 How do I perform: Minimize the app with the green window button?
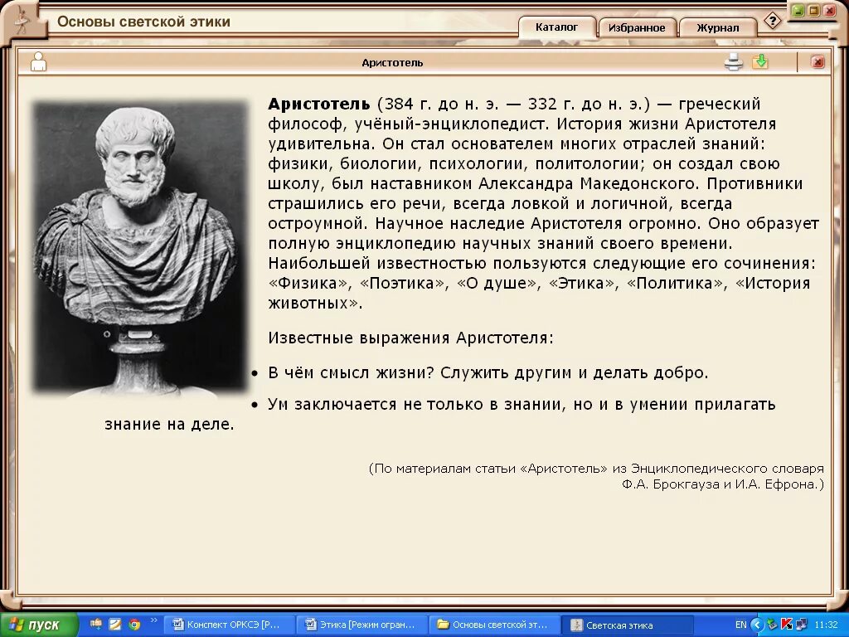point(798,10)
